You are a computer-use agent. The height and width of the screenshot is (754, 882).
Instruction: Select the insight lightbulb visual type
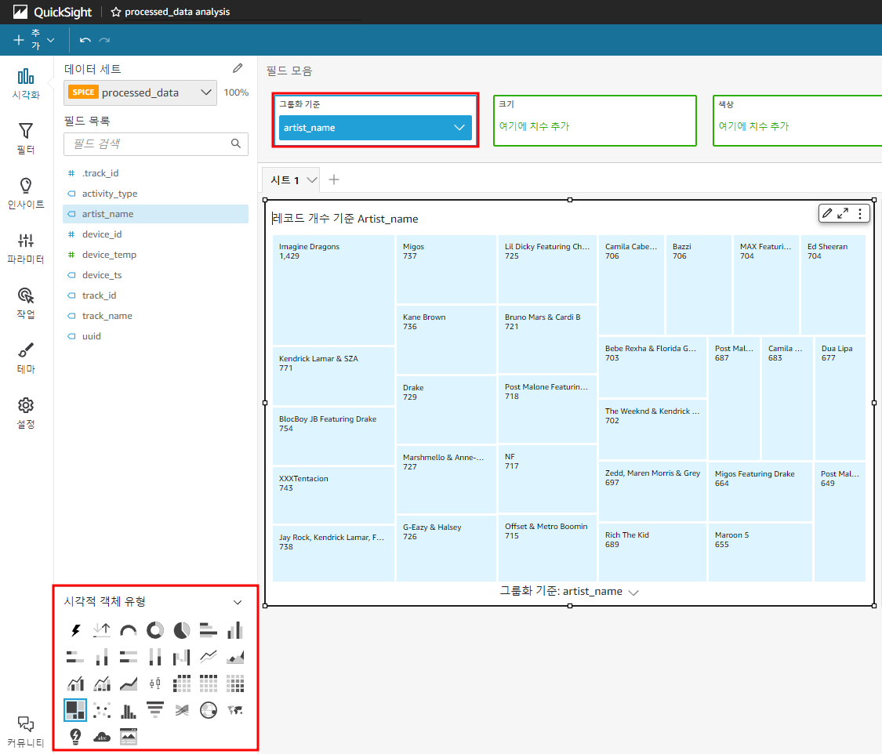click(75, 737)
